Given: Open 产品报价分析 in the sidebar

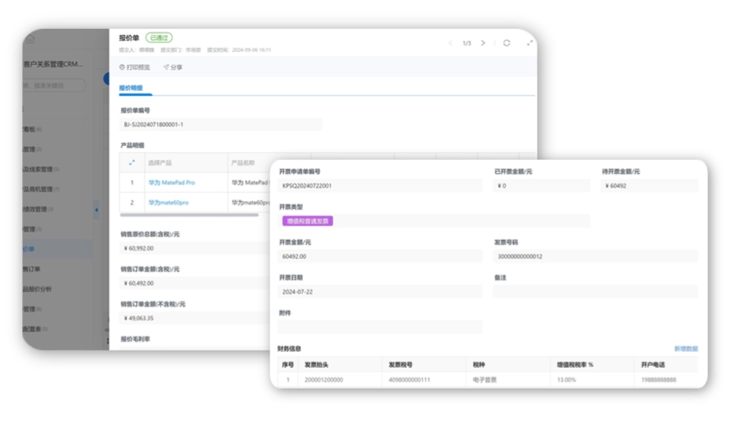Looking at the screenshot, I should click(x=37, y=289).
